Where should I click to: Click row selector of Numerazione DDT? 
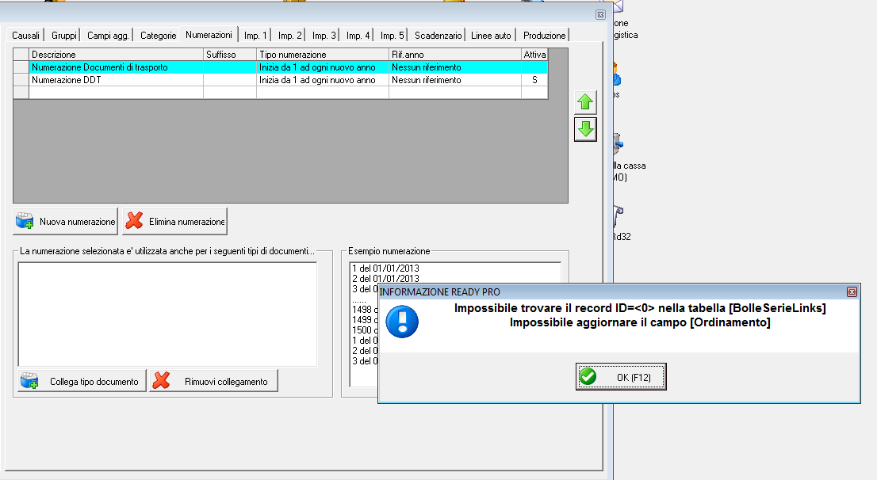coord(21,81)
